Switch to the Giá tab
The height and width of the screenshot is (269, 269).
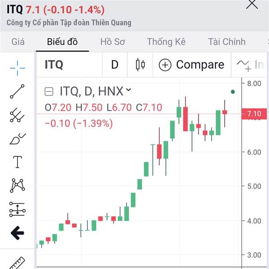[x=18, y=42]
